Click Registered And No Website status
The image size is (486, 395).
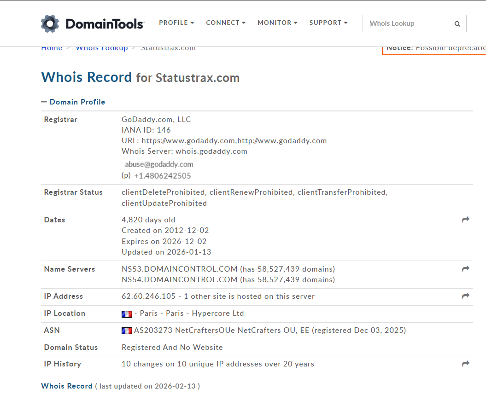pos(172,347)
